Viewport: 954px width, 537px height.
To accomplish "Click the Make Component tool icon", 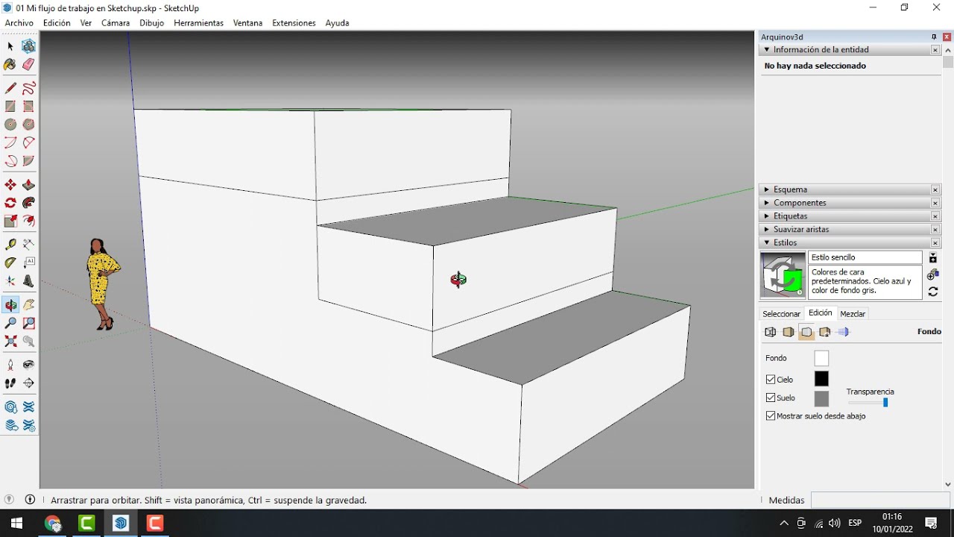I will [x=28, y=46].
